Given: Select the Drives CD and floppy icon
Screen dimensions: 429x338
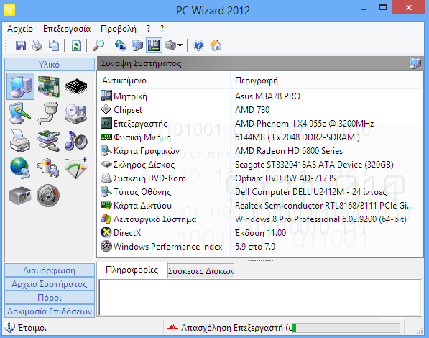Looking at the screenshot, I should [76, 114].
